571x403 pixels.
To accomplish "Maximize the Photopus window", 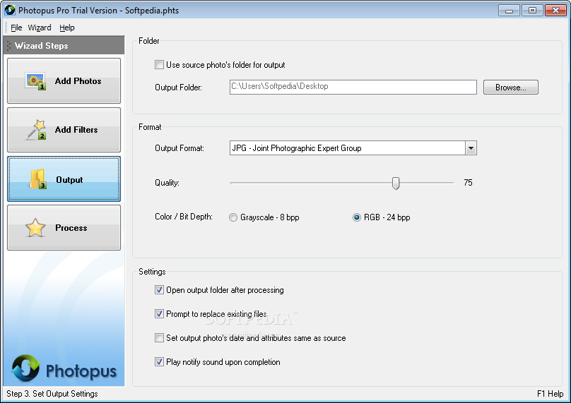I will [x=532, y=10].
